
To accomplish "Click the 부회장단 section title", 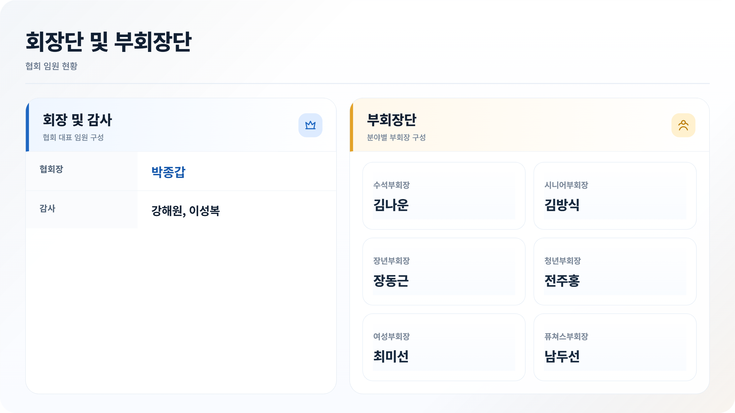I will tap(392, 120).
